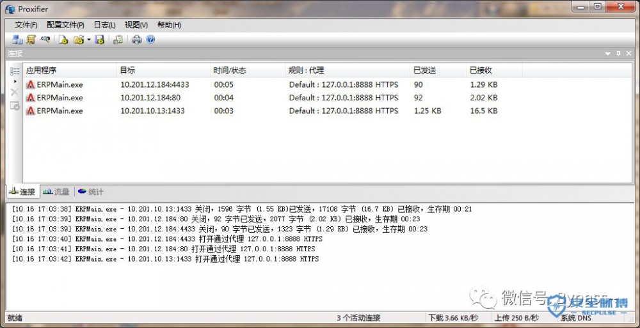Click the 17:03:41 log entry
The image size is (640, 328).
tap(163, 249)
